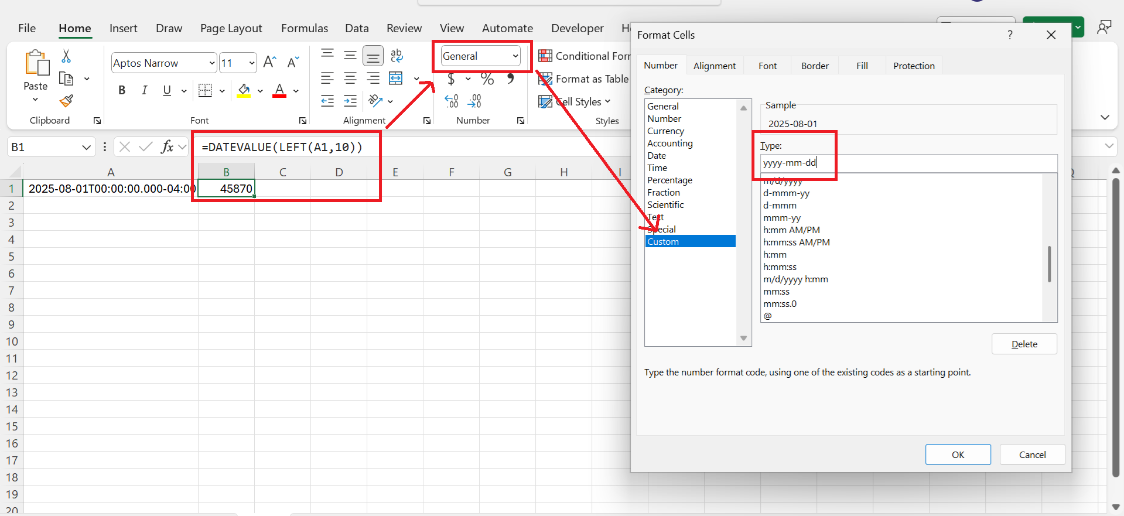
Task: Apply yellow fill color bucket
Action: coord(244,90)
